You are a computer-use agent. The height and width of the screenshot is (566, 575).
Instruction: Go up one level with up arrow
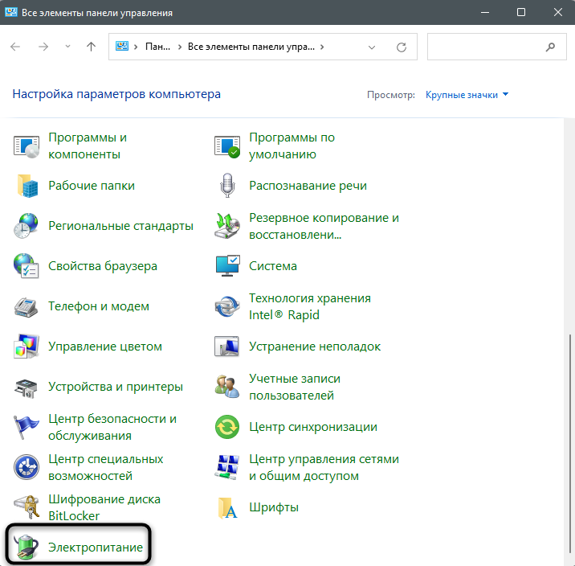91,47
